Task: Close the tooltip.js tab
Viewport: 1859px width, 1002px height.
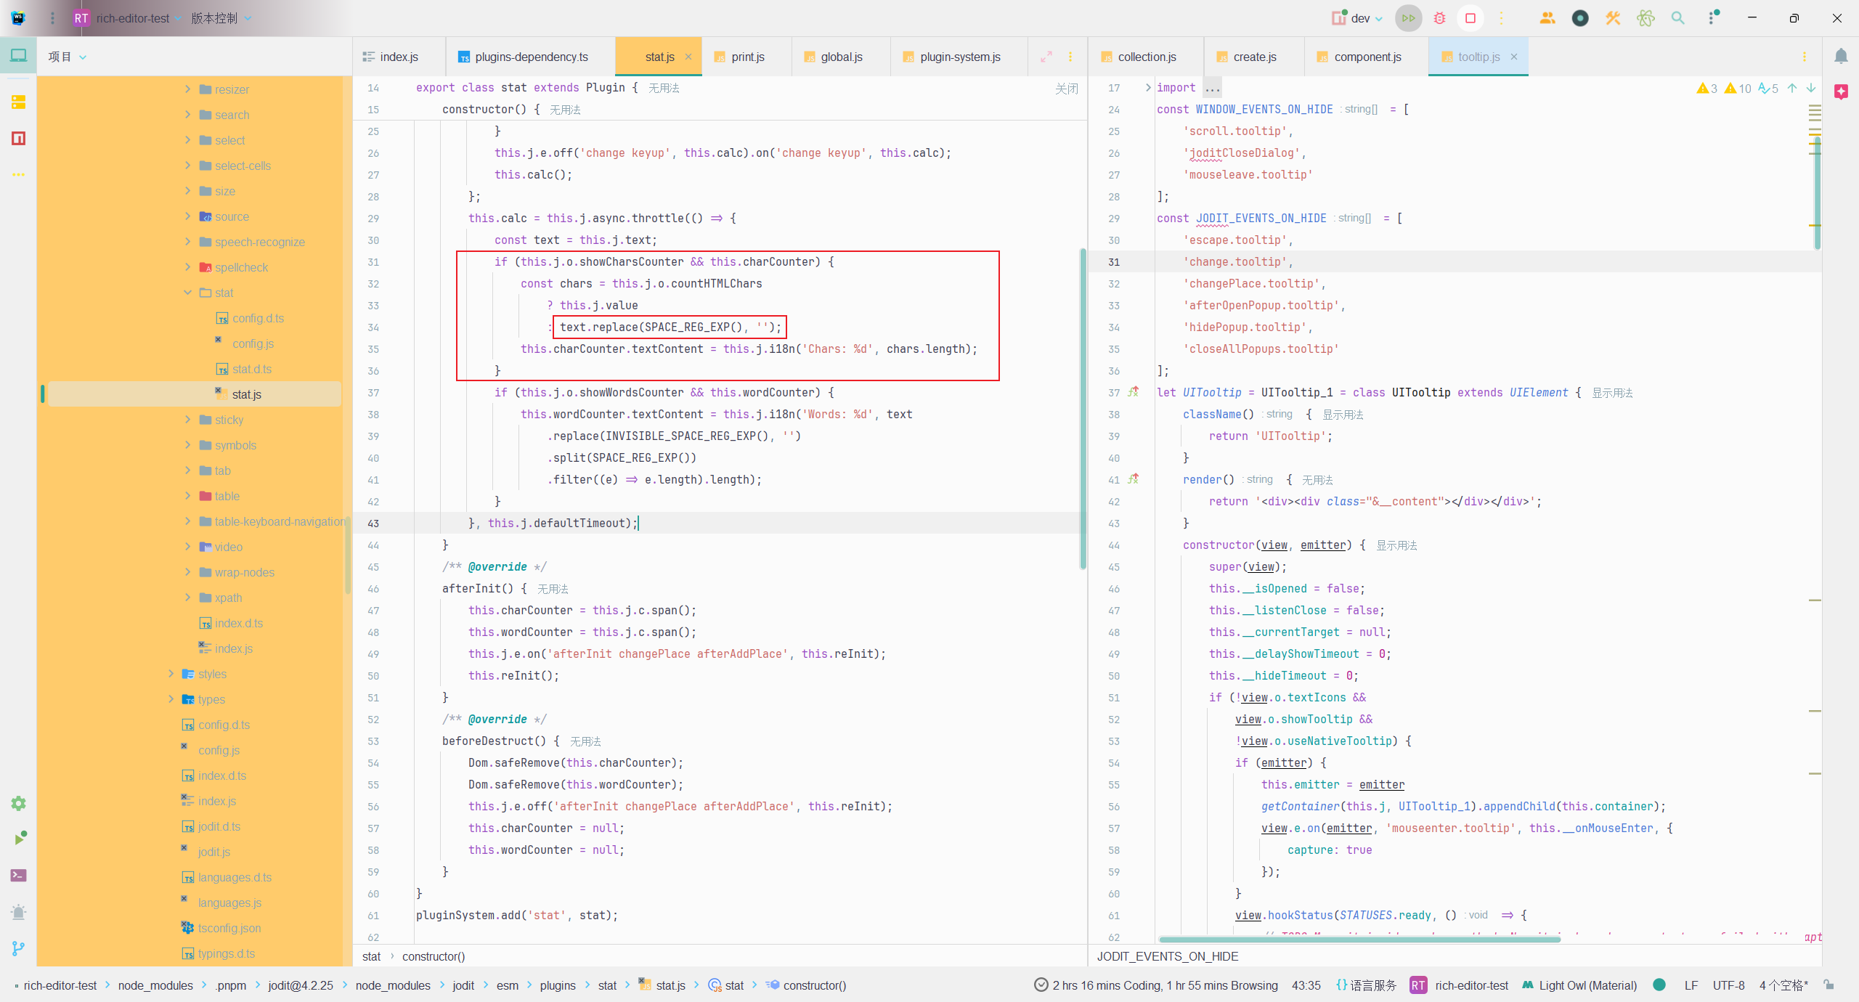Action: coord(1513,57)
